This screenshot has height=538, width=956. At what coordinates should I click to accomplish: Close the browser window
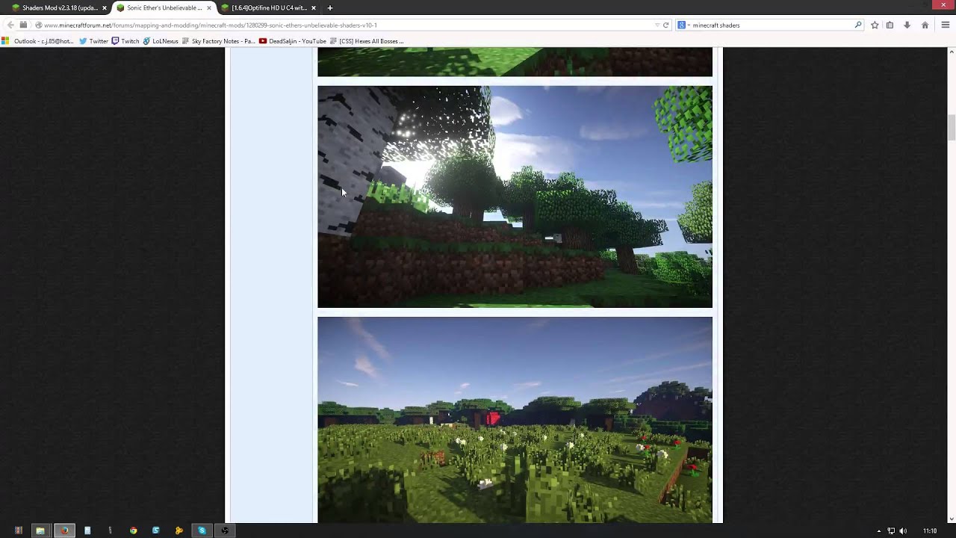943,4
